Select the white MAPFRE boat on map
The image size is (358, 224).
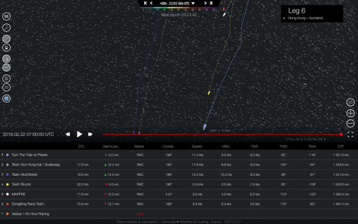224,15
